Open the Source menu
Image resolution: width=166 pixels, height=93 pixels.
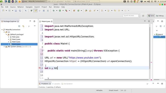pyautogui.click(x=13, y=7)
